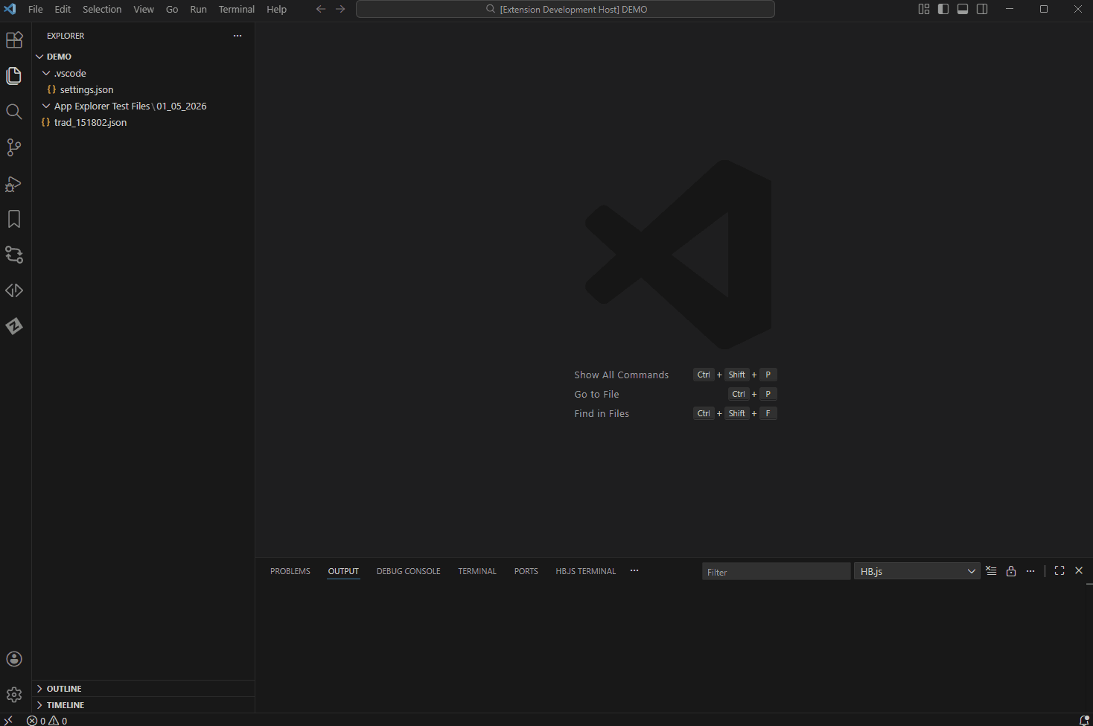The height and width of the screenshot is (726, 1093).
Task: Click errors and warnings count in status bar
Action: click(x=47, y=720)
